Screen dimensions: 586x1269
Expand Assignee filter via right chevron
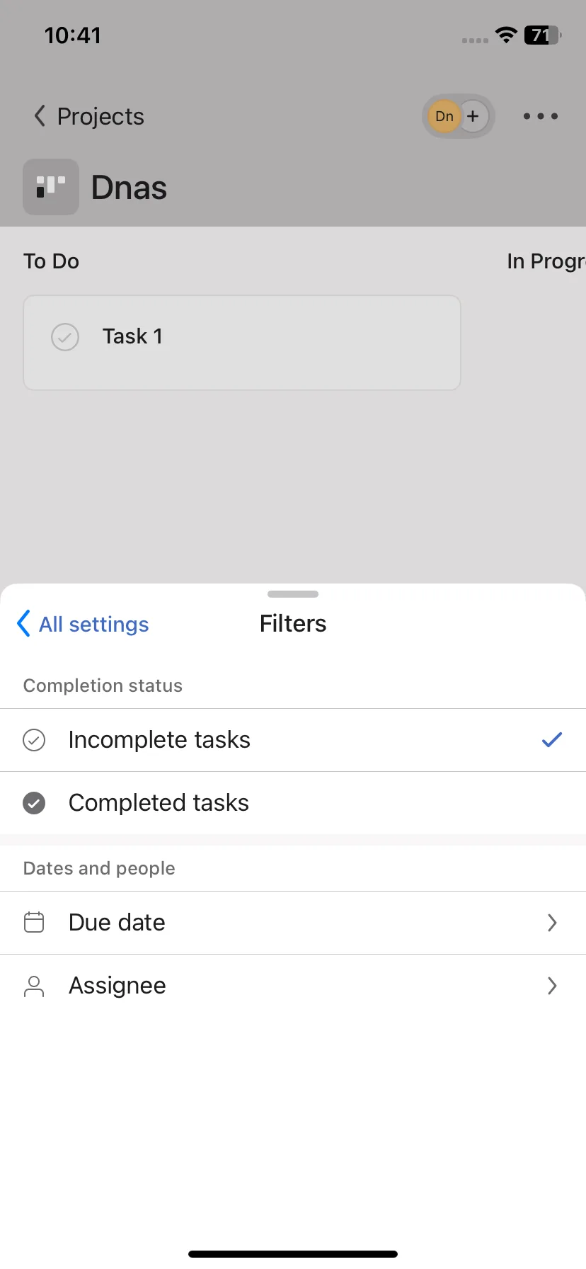point(552,986)
